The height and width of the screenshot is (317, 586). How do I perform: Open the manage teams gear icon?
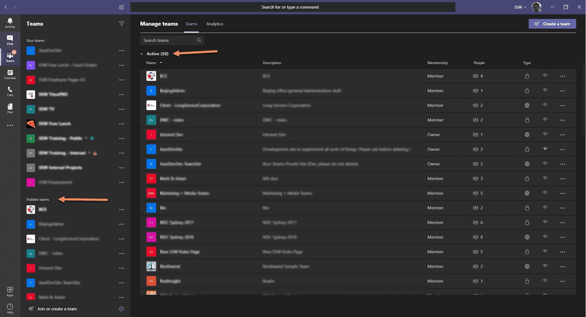click(122, 309)
